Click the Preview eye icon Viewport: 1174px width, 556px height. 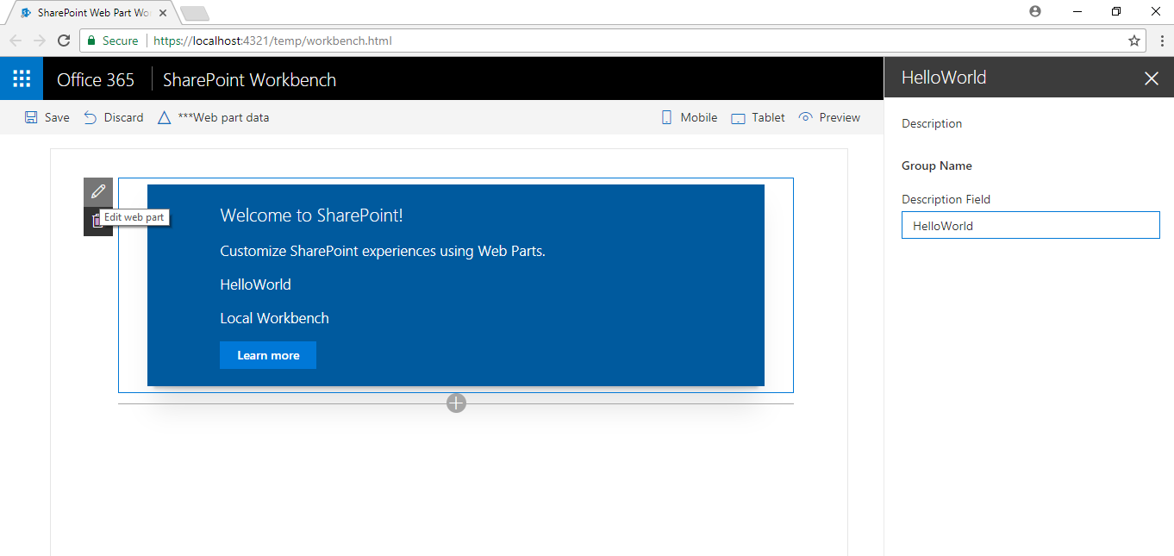805,117
